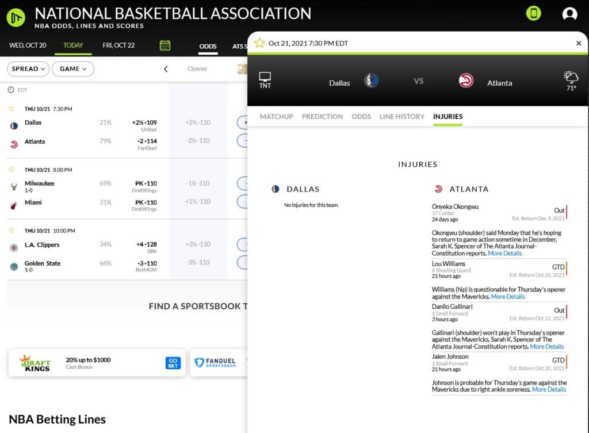Select the INJURIES tab

448,116
